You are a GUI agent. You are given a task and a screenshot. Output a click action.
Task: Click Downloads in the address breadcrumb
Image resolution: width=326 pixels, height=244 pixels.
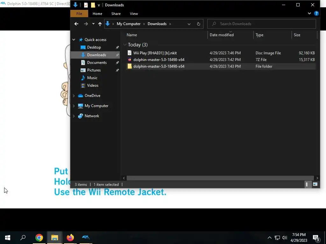click(x=157, y=24)
